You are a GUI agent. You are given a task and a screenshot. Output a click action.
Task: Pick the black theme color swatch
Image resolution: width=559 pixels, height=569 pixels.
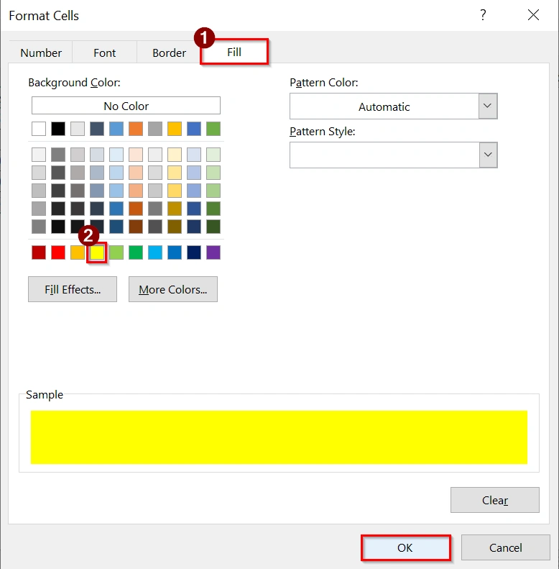[x=58, y=129]
